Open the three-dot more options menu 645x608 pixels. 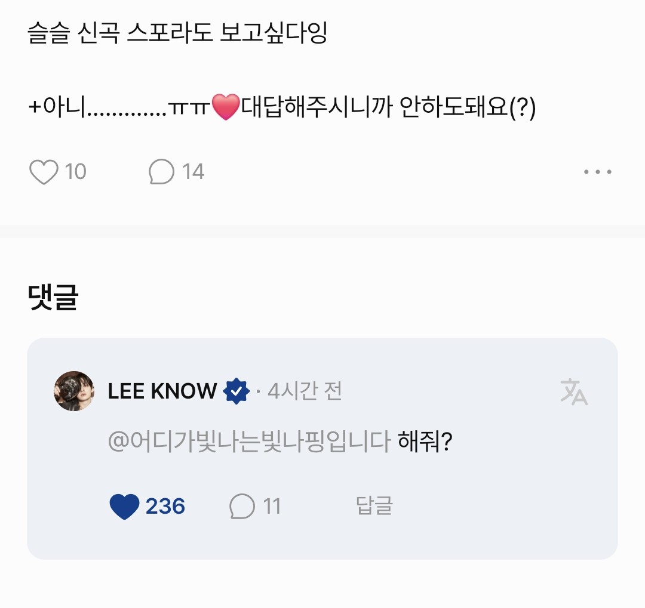click(597, 172)
